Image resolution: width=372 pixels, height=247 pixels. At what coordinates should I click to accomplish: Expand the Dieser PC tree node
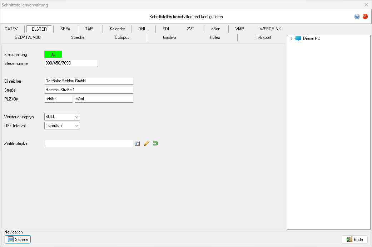(x=292, y=38)
